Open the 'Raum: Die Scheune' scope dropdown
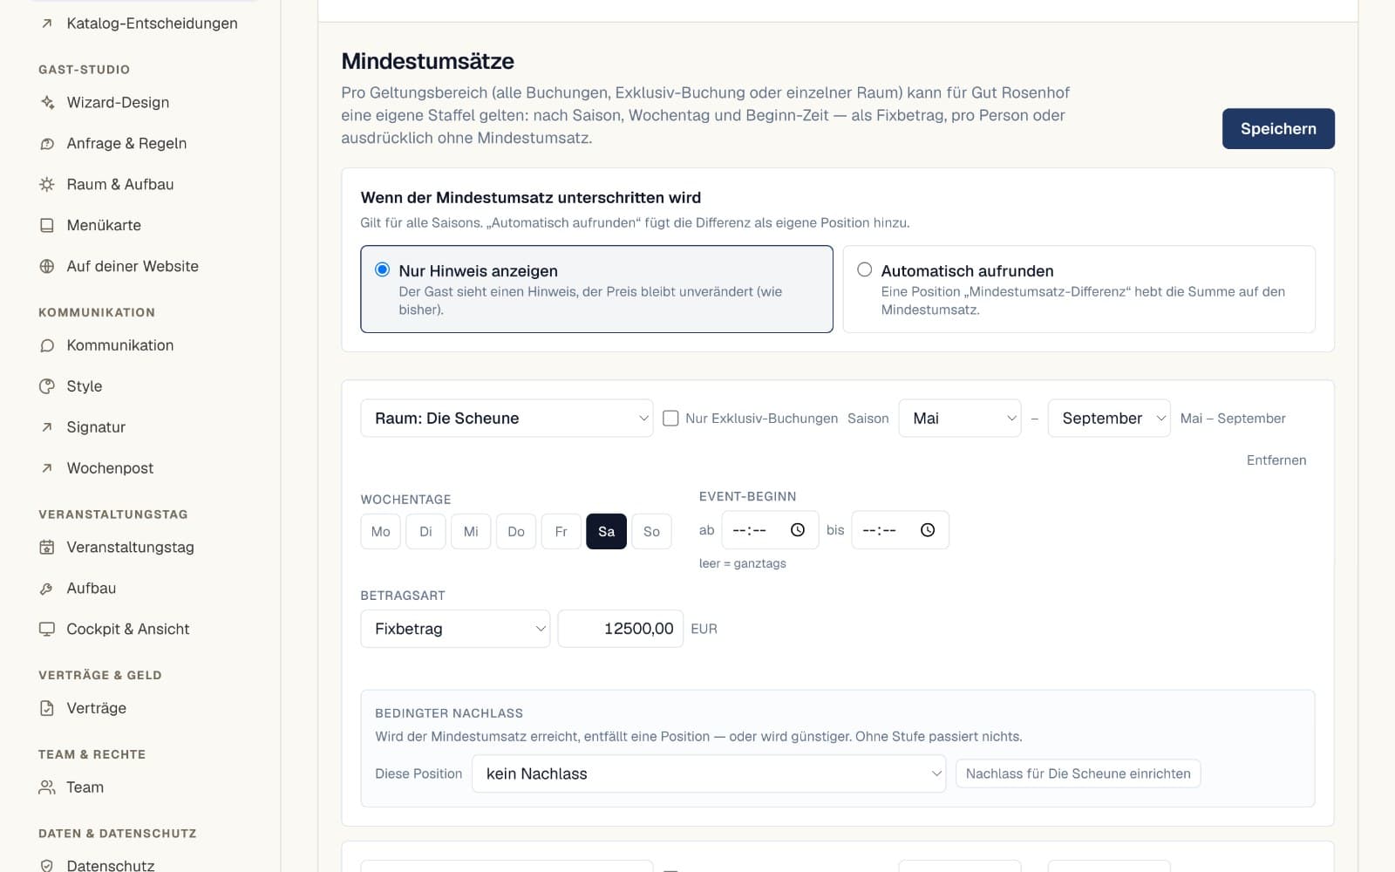The image size is (1395, 872). [507, 419]
